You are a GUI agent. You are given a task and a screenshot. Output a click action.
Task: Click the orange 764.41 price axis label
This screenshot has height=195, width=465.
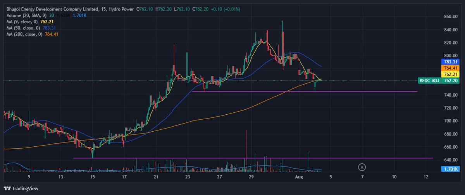pyautogui.click(x=450, y=68)
